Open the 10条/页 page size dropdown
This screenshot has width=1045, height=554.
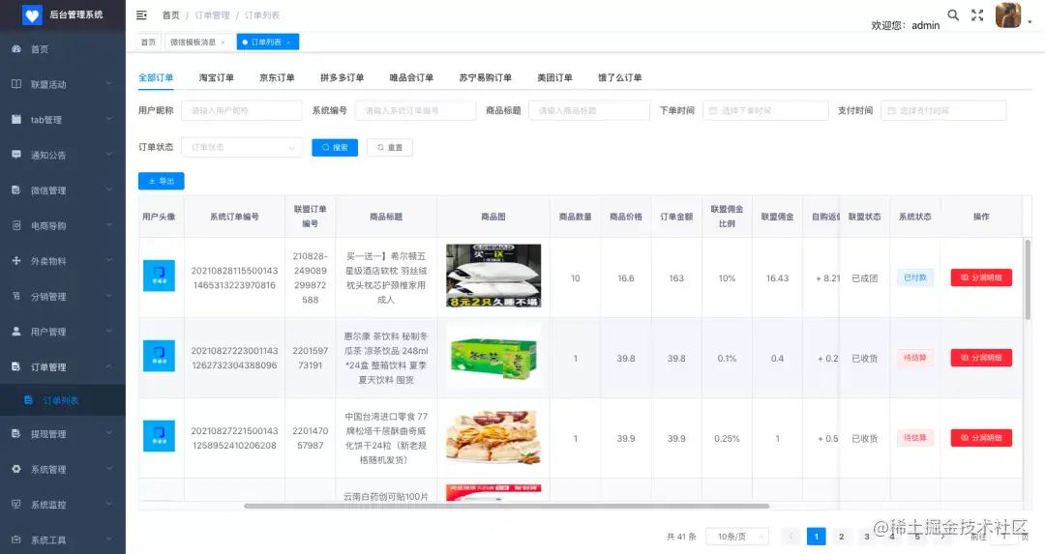(x=737, y=536)
